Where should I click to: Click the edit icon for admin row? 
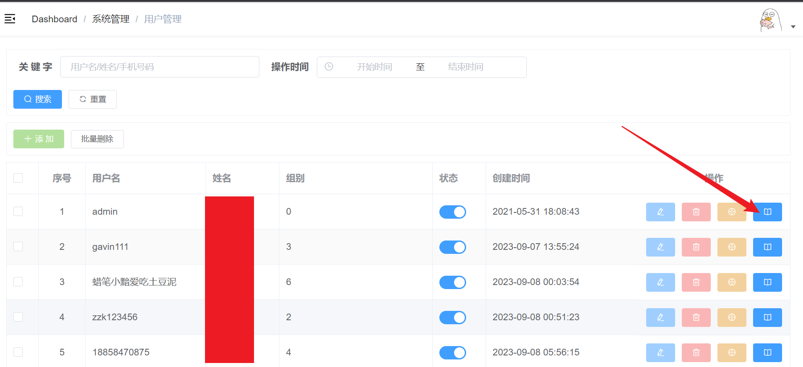tap(660, 212)
